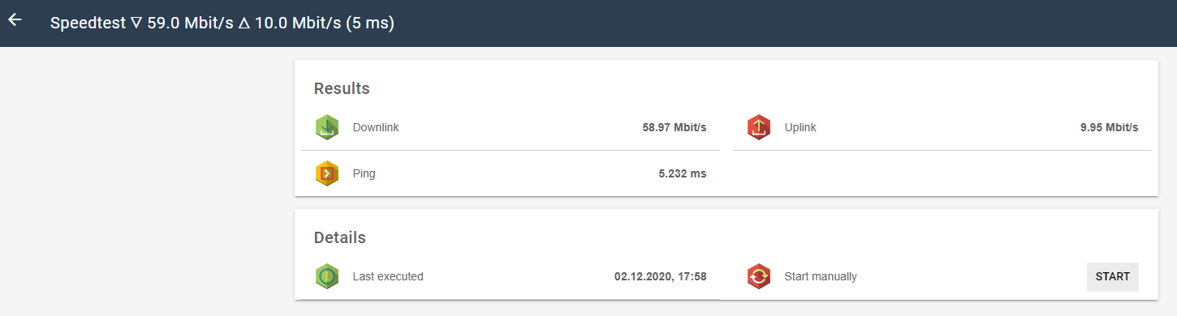
Task: Click the green Last executed icon
Action: [x=326, y=276]
